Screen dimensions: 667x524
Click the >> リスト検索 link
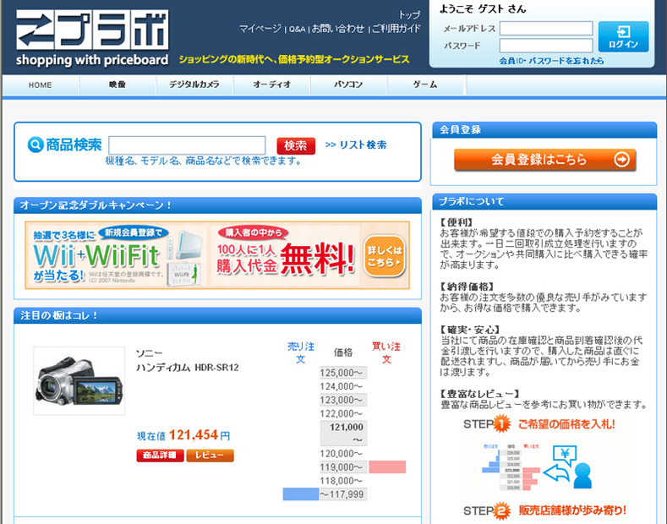click(356, 145)
